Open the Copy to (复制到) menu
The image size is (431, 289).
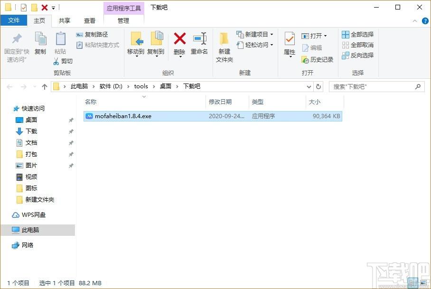click(156, 44)
